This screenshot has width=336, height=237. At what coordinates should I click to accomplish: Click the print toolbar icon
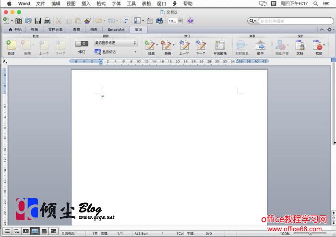[47, 21]
